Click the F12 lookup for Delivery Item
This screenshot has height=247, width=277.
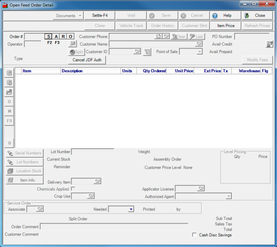(97, 181)
